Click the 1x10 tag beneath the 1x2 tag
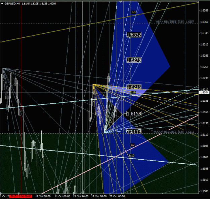The image size is (210, 199). click(131, 155)
